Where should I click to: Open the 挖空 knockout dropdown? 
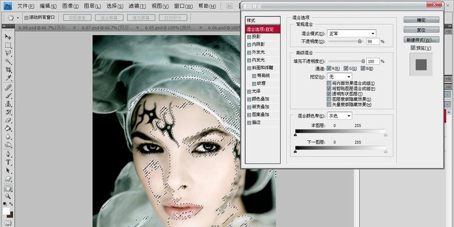click(x=339, y=77)
